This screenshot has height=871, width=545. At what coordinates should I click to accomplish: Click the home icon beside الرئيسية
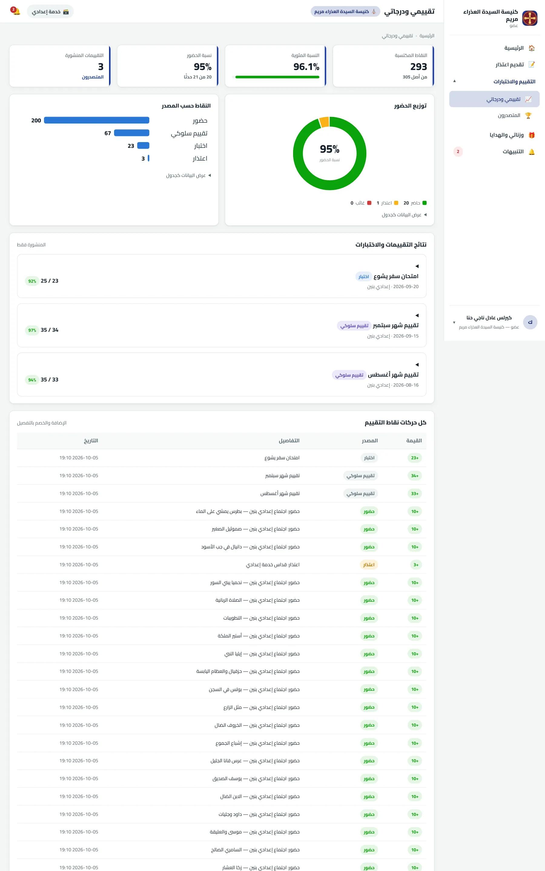point(531,48)
